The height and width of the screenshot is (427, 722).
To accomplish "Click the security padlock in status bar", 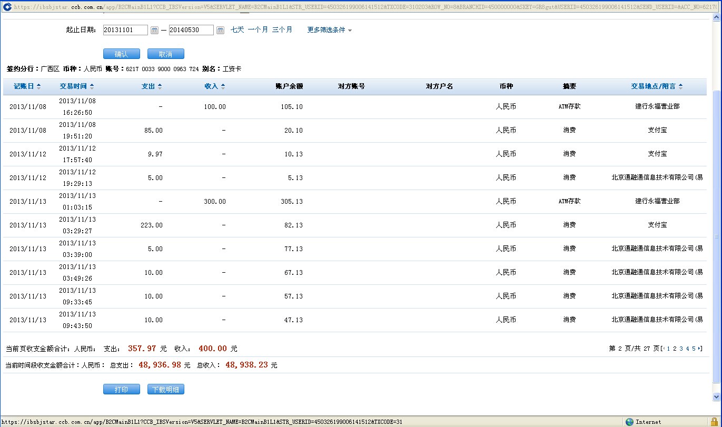I will [x=714, y=422].
